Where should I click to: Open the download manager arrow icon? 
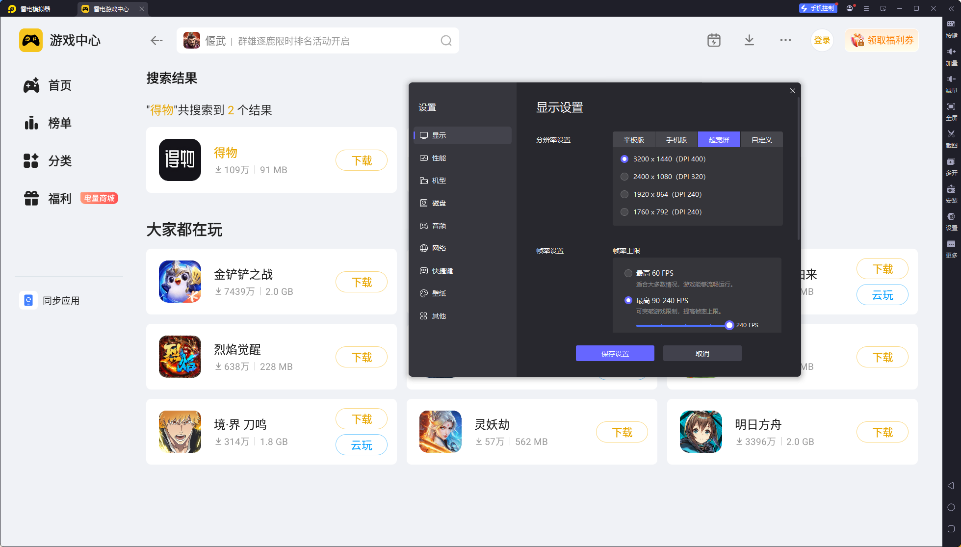(749, 40)
